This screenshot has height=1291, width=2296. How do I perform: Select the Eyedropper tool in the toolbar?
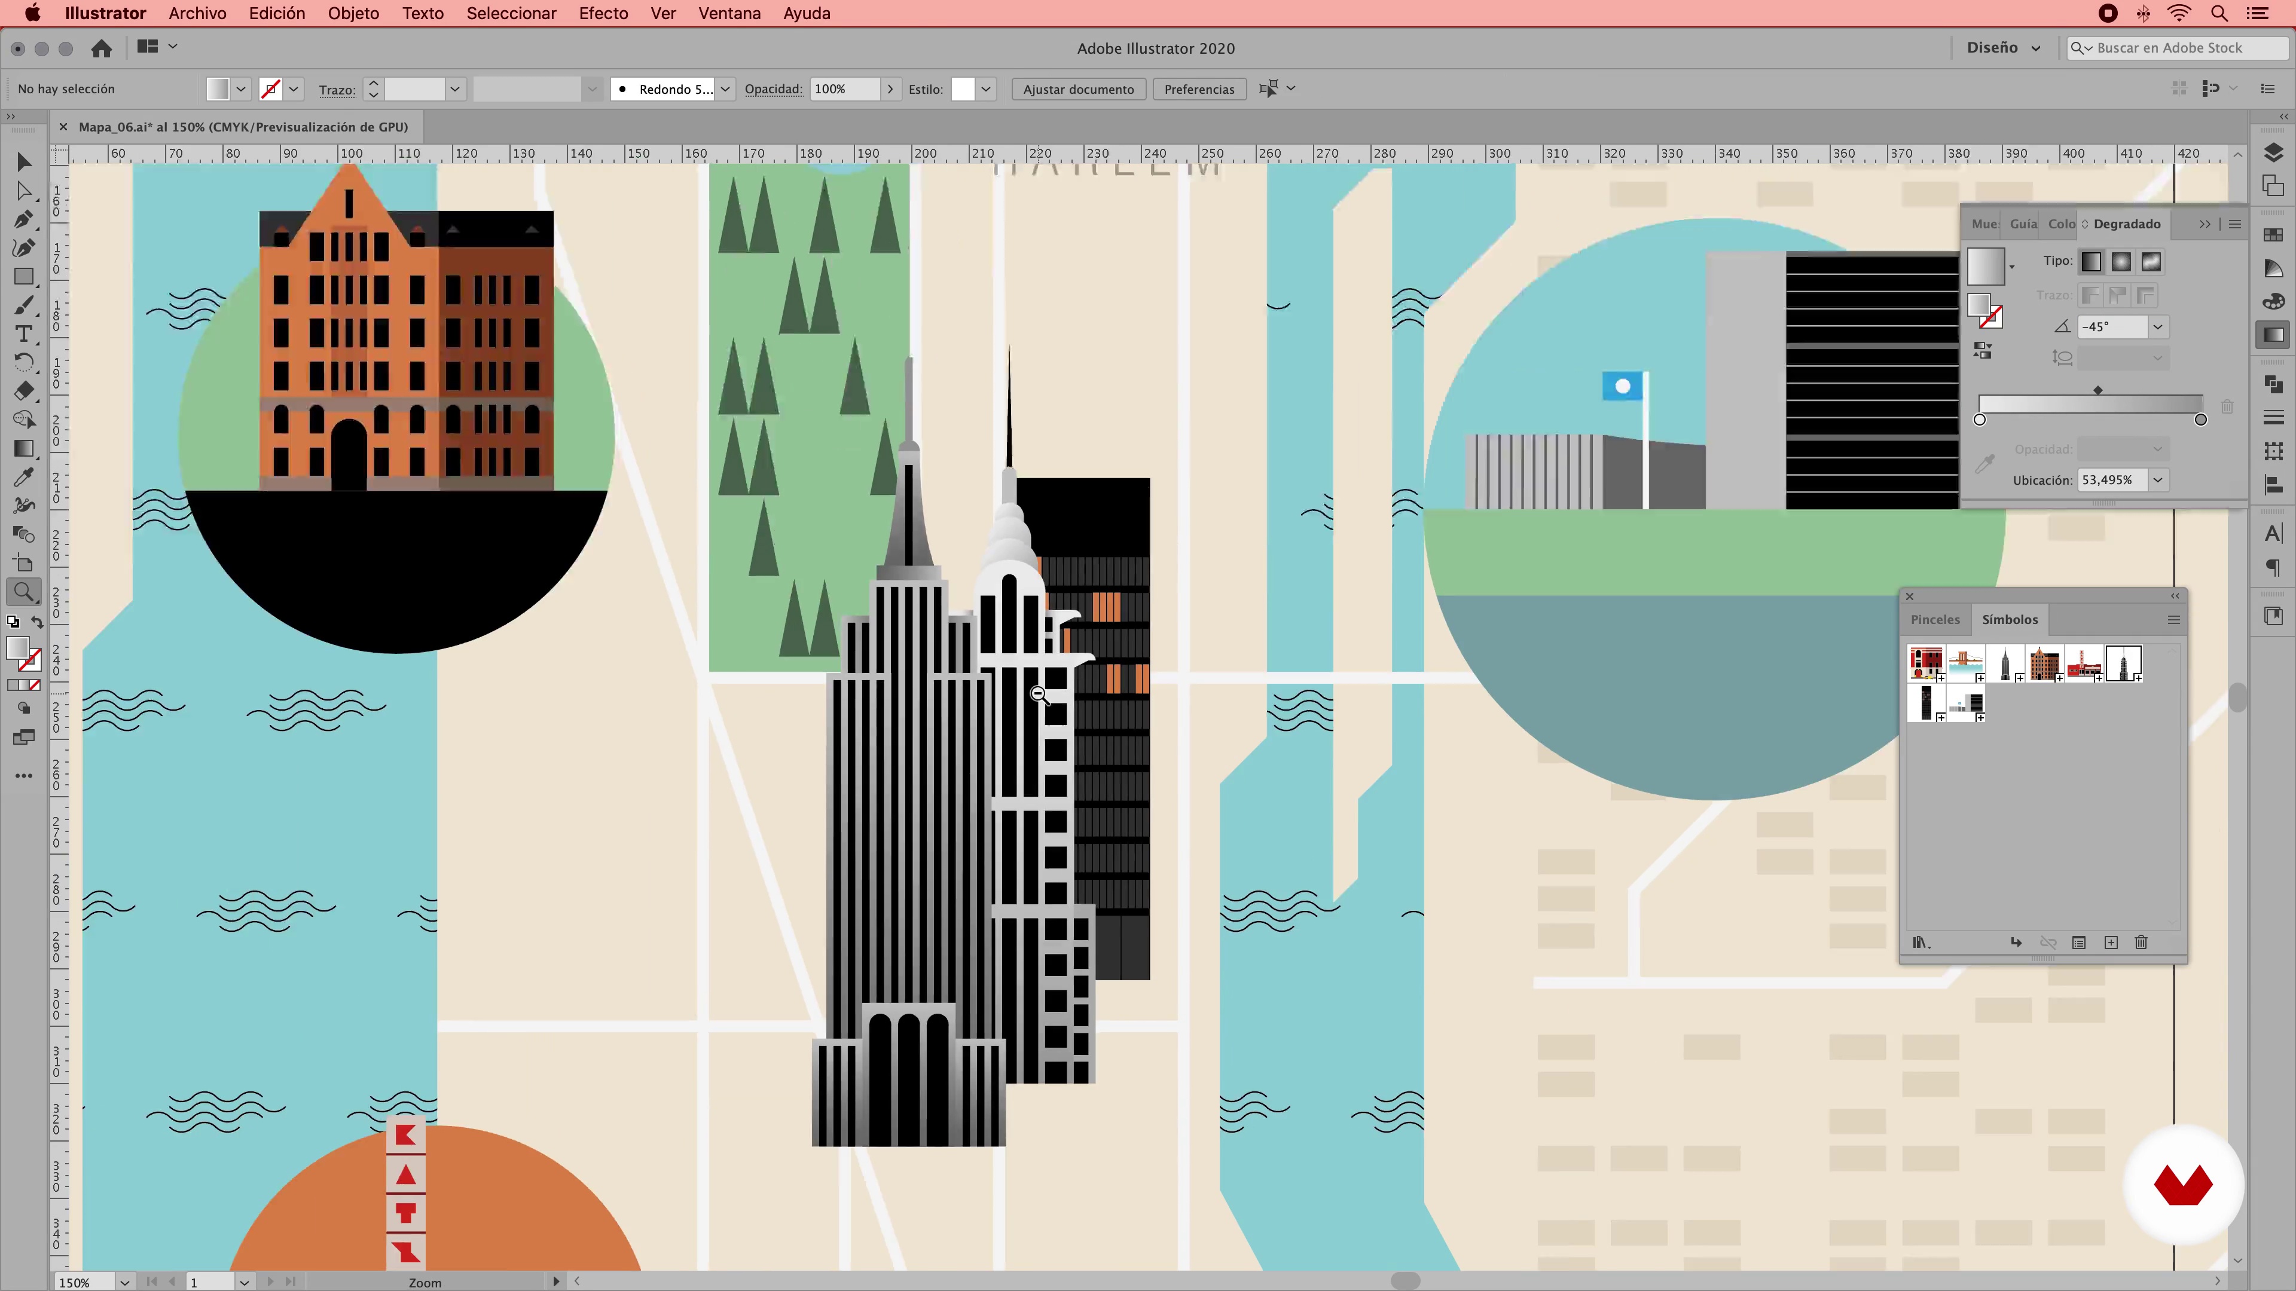[24, 478]
